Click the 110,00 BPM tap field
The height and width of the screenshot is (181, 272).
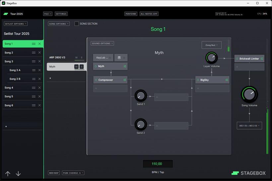[158, 164]
